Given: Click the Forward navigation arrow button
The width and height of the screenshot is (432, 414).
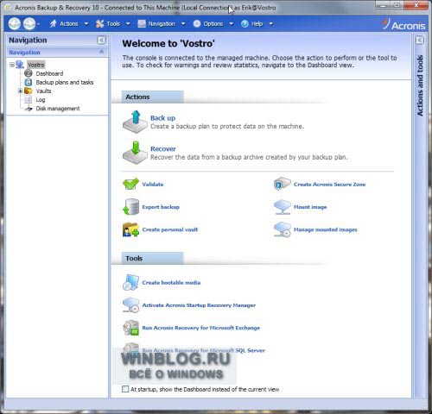Looking at the screenshot, I should coord(29,24).
